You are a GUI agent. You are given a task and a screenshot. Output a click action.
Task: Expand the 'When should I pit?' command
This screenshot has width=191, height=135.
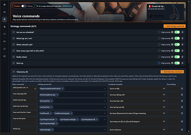click(14, 45)
